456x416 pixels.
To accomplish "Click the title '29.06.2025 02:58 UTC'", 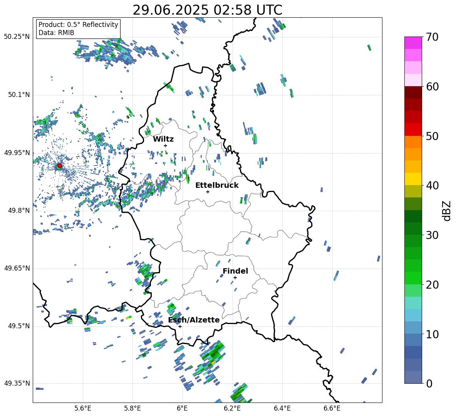I will pyautogui.click(x=208, y=10).
